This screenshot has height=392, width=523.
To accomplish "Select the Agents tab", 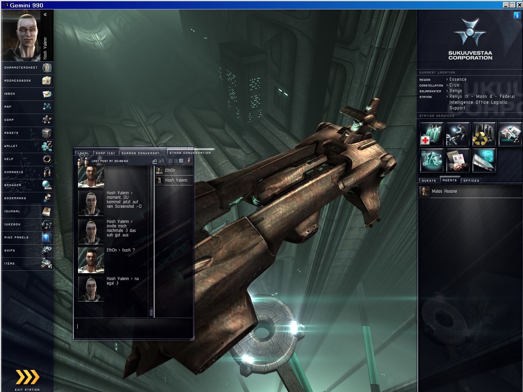I will (x=449, y=180).
